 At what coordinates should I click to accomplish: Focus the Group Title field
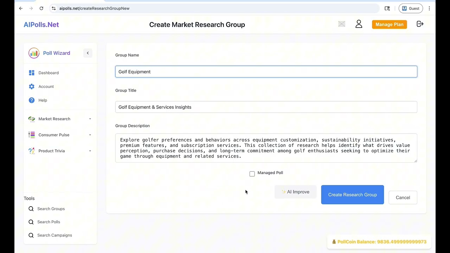point(266,107)
